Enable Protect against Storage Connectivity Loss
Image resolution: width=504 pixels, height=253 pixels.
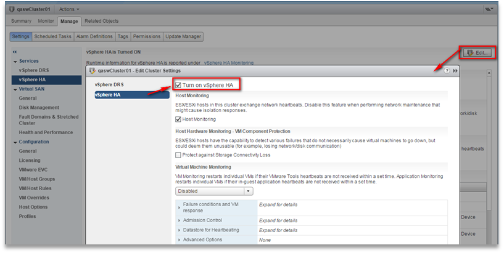[179, 155]
